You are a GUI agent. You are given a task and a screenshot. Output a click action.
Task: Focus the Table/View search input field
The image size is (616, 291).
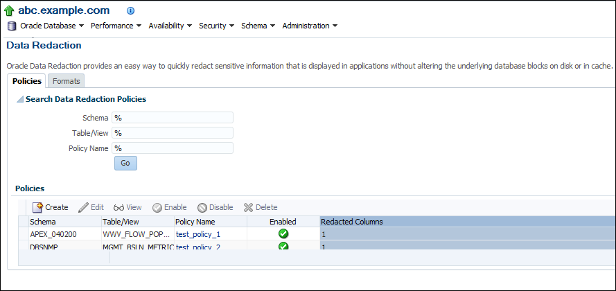pos(173,133)
